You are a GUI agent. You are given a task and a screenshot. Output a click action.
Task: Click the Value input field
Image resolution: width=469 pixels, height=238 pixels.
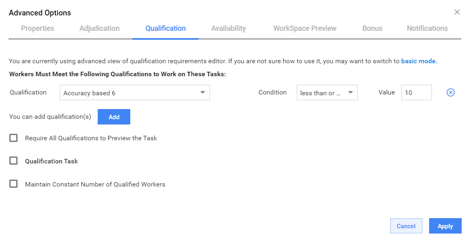coord(416,92)
